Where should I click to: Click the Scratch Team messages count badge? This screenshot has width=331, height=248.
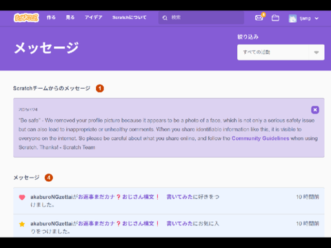point(100,88)
